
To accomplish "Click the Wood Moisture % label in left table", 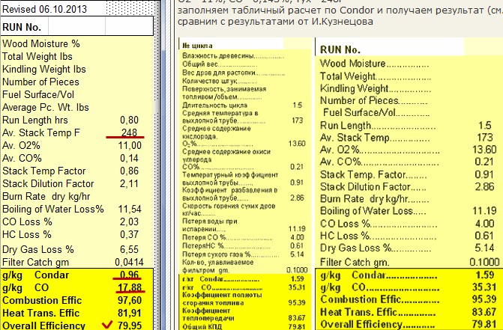I will pos(41,43).
